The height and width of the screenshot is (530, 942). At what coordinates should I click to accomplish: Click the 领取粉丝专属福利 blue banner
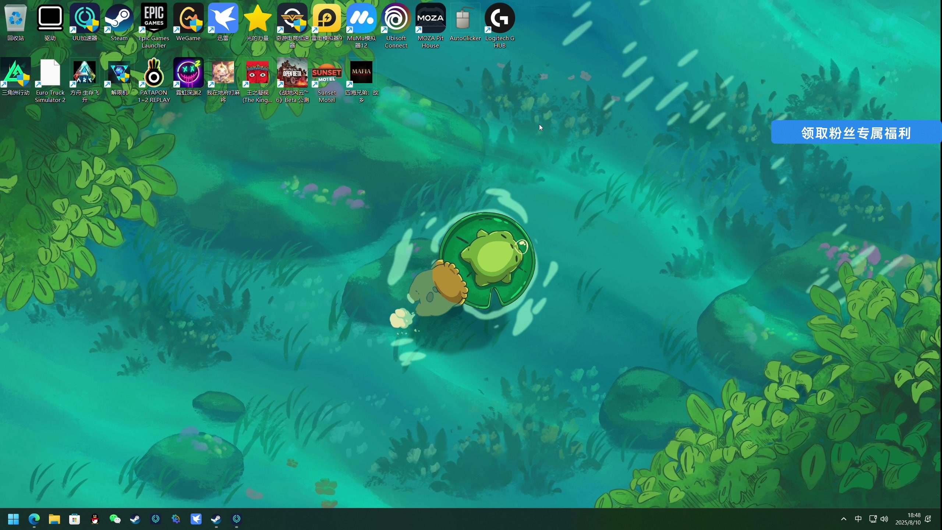pos(856,132)
